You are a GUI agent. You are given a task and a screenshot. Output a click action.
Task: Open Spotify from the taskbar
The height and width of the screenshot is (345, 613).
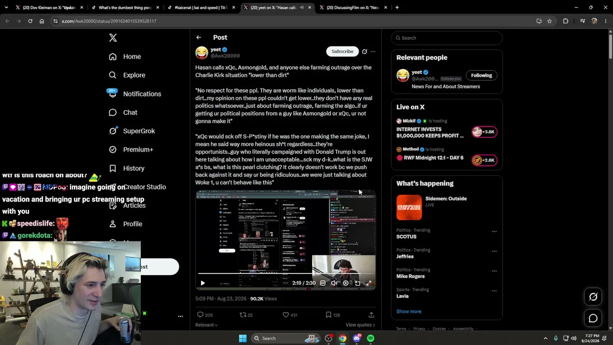(371, 338)
